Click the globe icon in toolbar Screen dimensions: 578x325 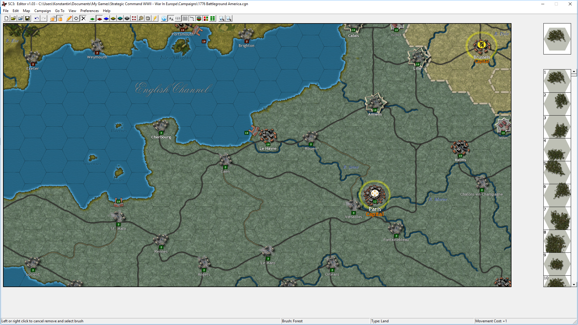point(164,18)
